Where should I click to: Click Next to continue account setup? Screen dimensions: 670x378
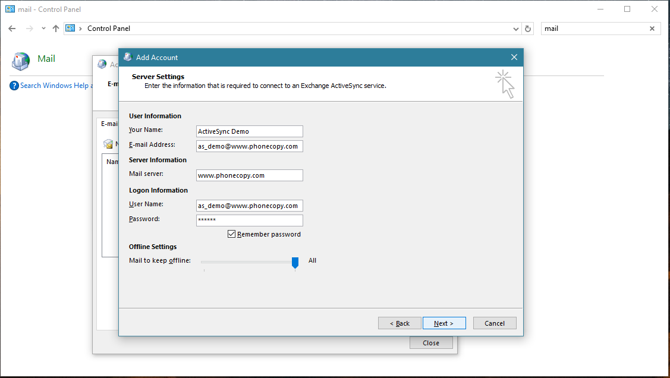point(443,323)
